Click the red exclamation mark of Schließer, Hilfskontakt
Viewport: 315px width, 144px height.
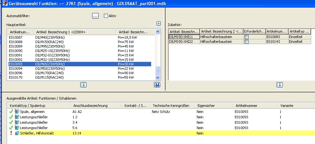point(11,133)
